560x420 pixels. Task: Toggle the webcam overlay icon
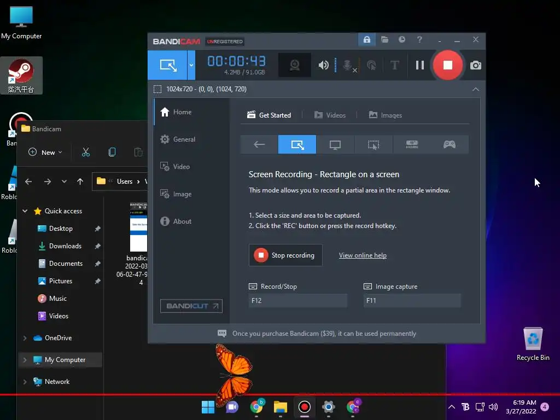295,65
